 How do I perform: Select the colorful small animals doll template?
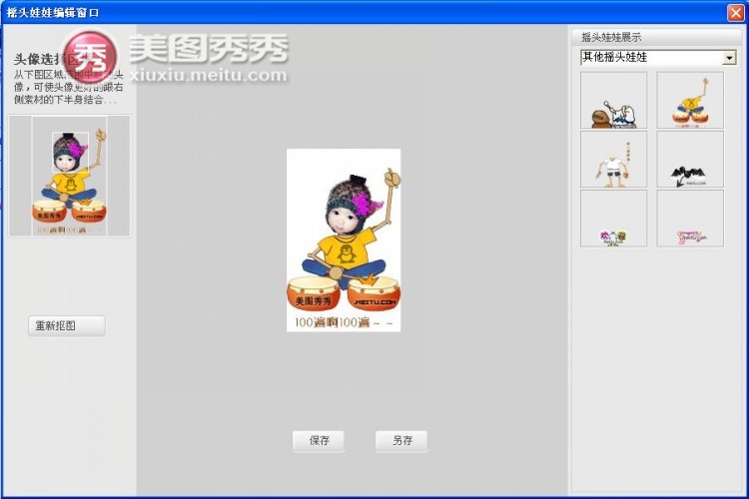[x=614, y=219]
